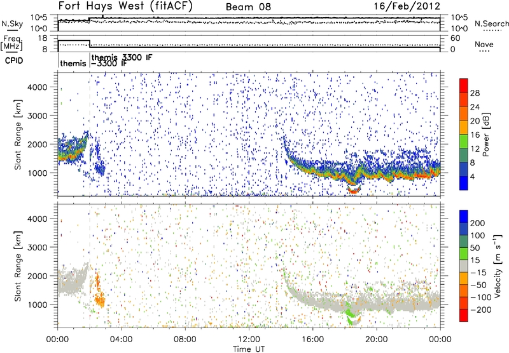
Task: Click the '50' velocity colorbar tick label
Action: (475, 248)
